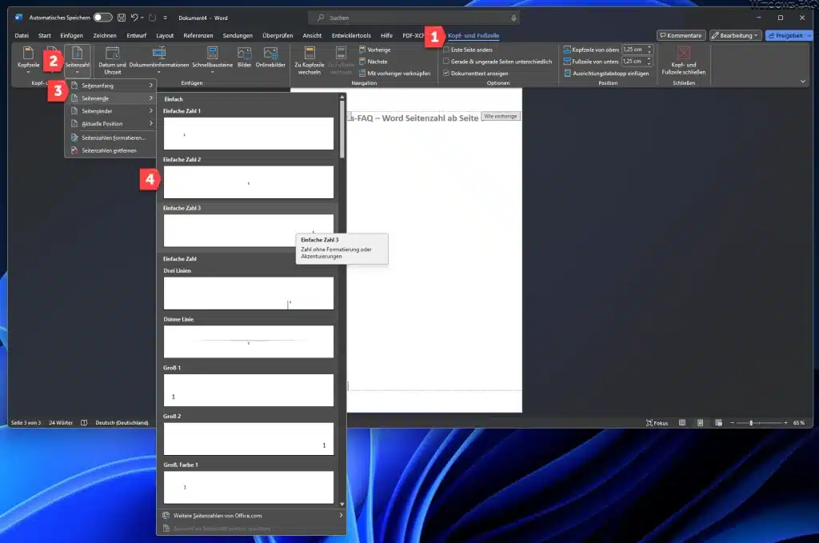The height and width of the screenshot is (543, 819).
Task: Expand Seitenanfang submenu
Action: 110,86
